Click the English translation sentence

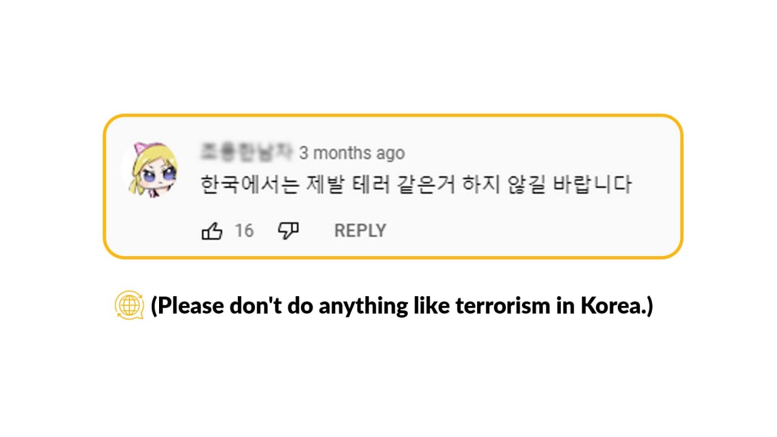(402, 306)
